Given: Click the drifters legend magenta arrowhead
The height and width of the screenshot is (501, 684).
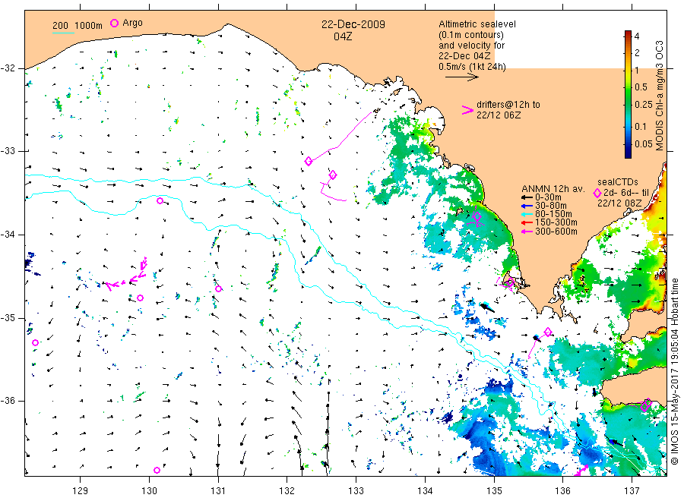Looking at the screenshot, I should coord(467,110).
